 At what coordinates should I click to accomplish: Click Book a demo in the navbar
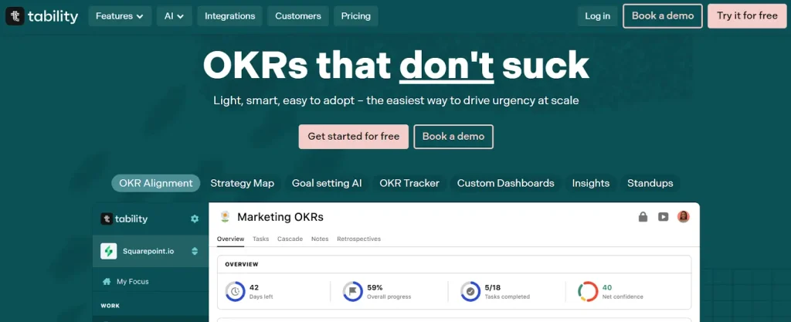click(662, 16)
